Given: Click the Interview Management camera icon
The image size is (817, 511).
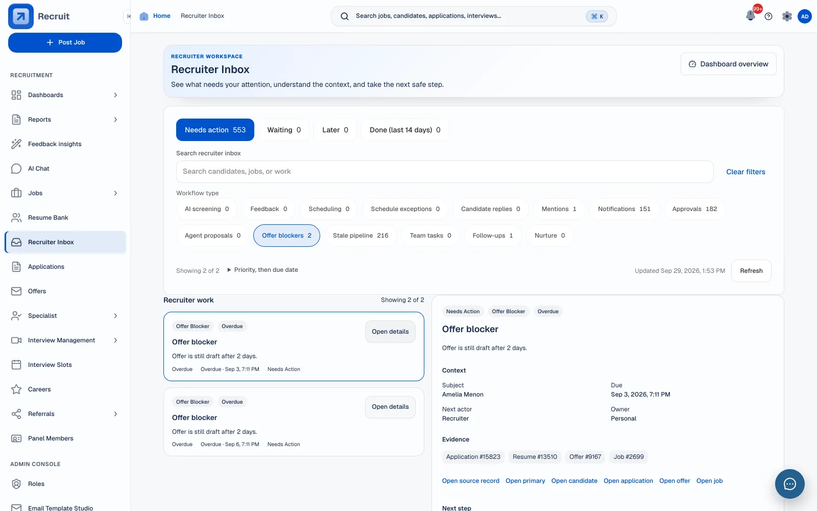Looking at the screenshot, I should [16, 340].
